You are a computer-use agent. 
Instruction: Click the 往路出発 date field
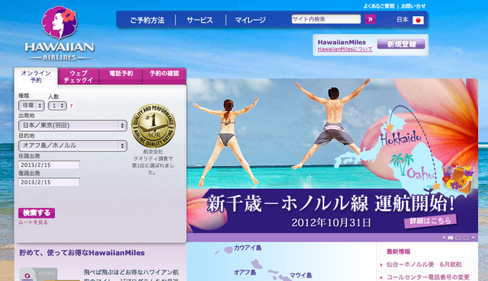click(x=49, y=164)
